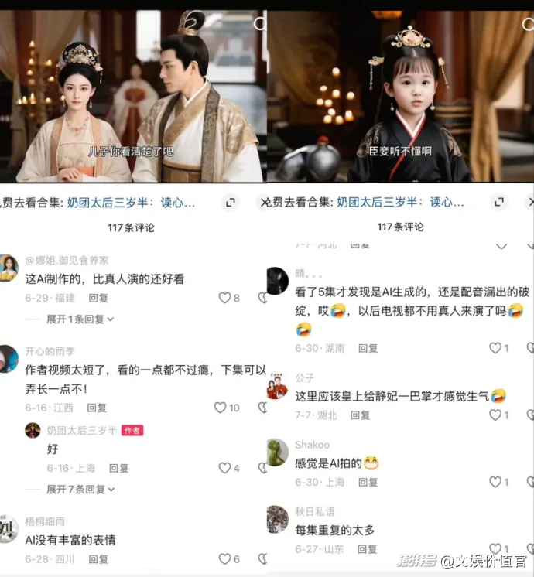Like the author's reply '好'
534x577 pixels.
(x=224, y=468)
